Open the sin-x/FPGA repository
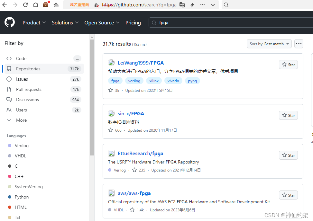The height and width of the screenshot is (221, 313). 131,114
